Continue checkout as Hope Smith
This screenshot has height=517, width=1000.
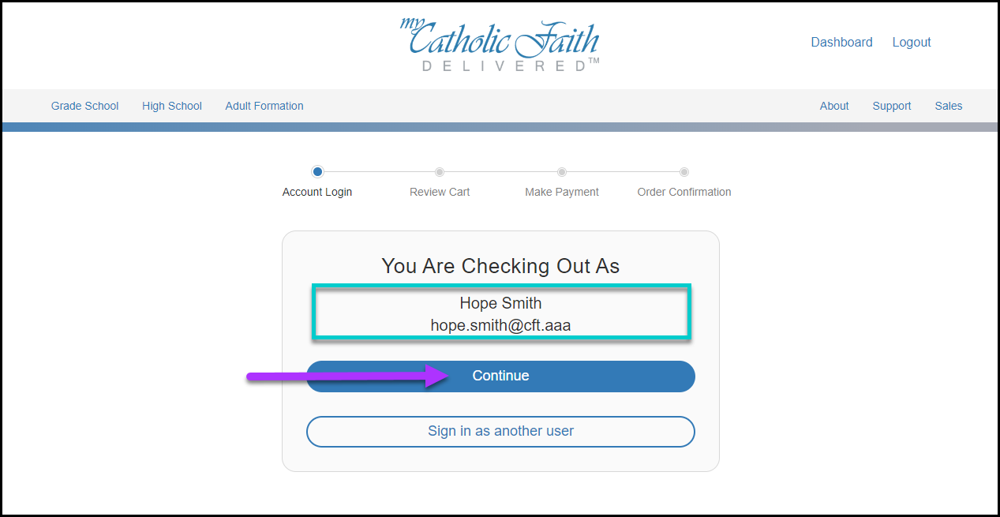500,377
